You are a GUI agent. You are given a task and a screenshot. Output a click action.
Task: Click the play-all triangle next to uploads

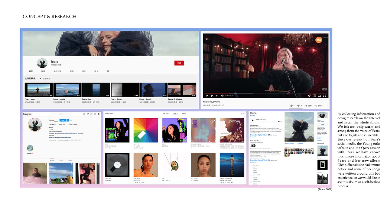click(x=40, y=79)
